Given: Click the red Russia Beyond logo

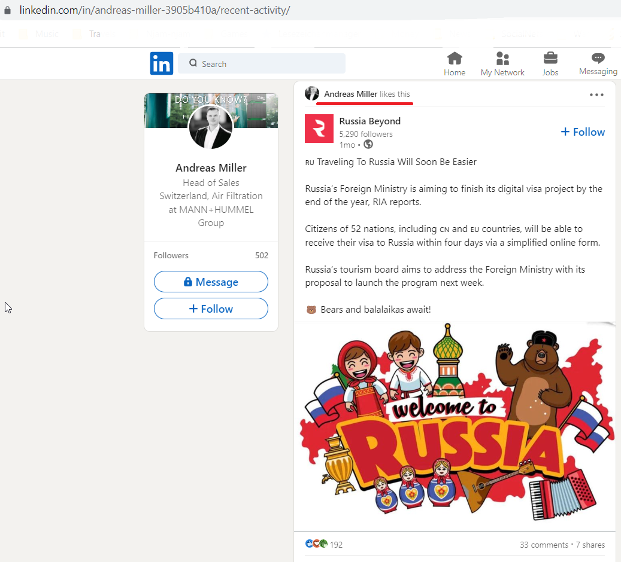Looking at the screenshot, I should pos(319,129).
